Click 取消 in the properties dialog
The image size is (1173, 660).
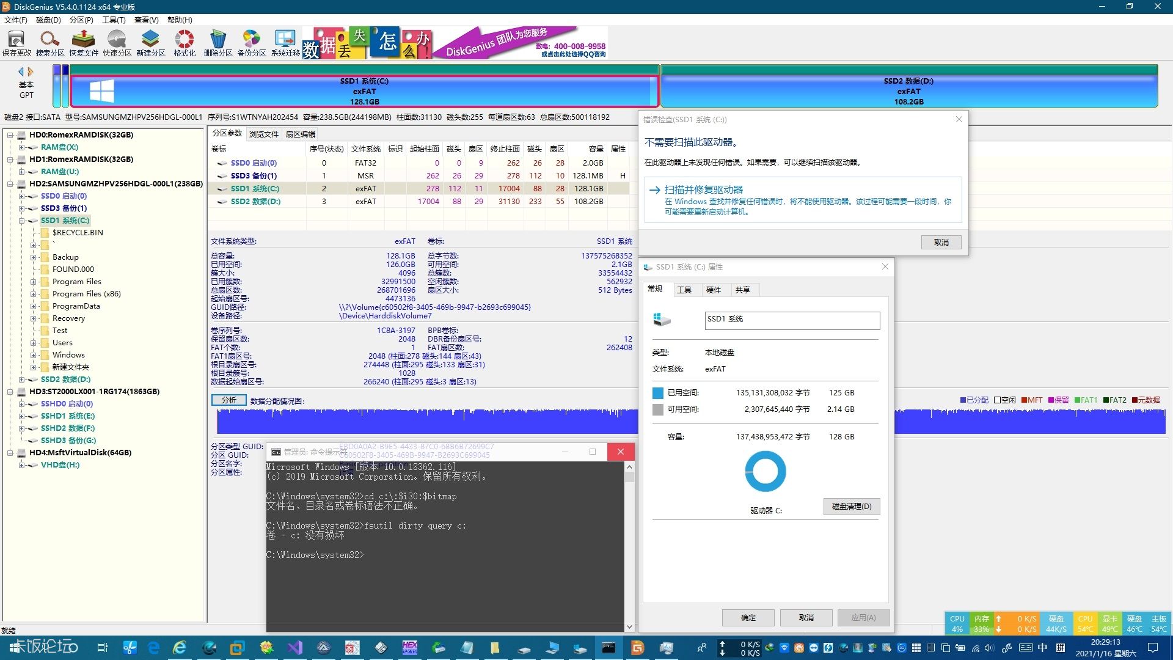pyautogui.click(x=806, y=618)
